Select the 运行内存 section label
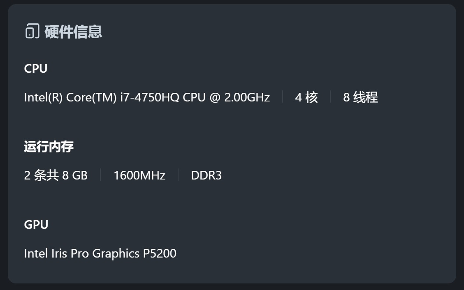 [x=49, y=147]
